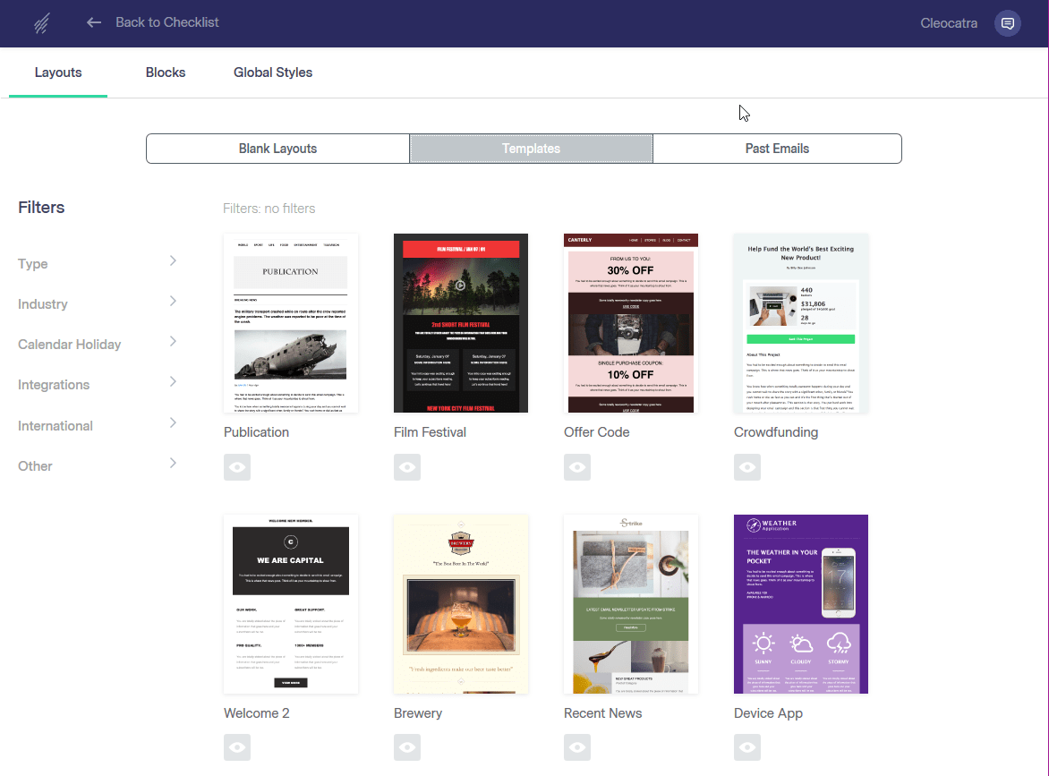Image resolution: width=1049 pixels, height=776 pixels.
Task: Go Back to Checklist link
Action: (167, 22)
